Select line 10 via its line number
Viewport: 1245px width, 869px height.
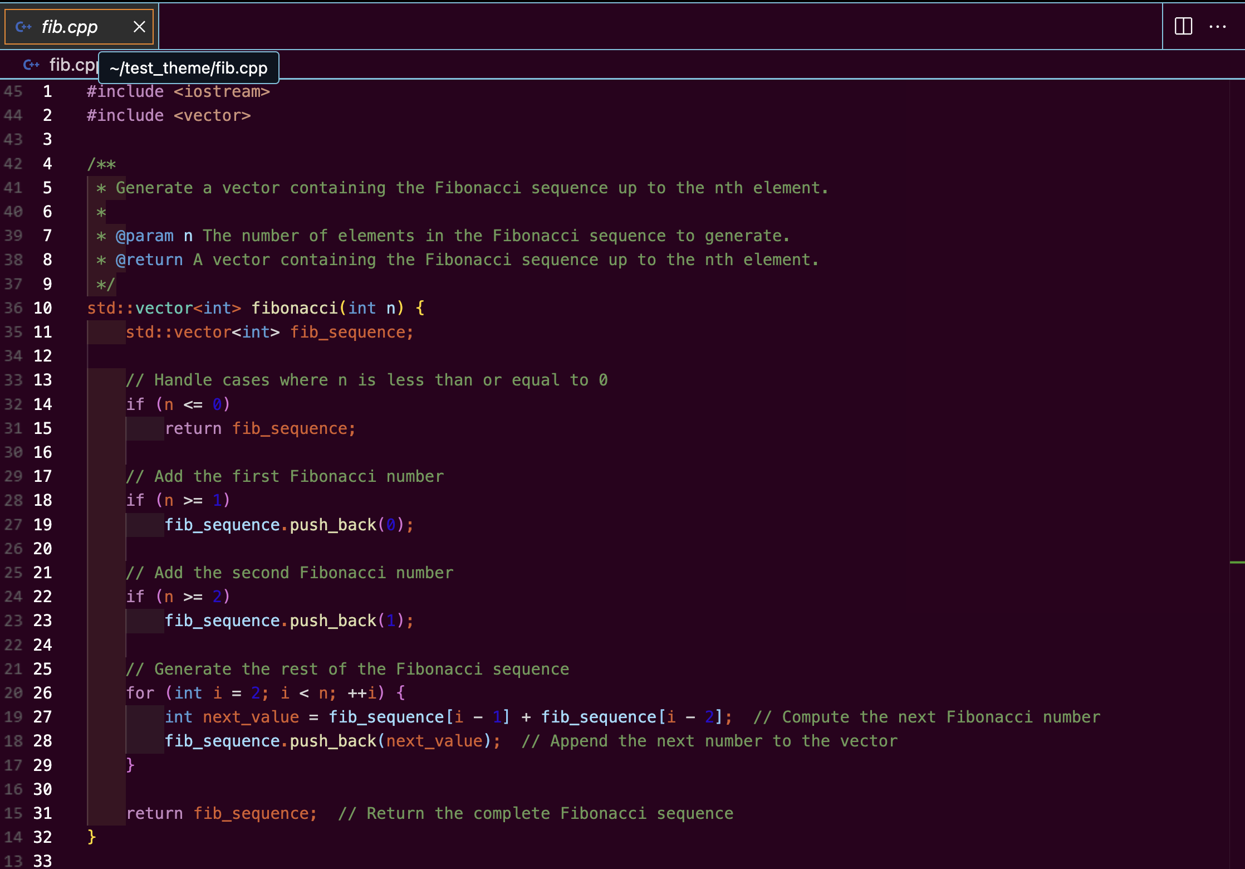point(42,308)
